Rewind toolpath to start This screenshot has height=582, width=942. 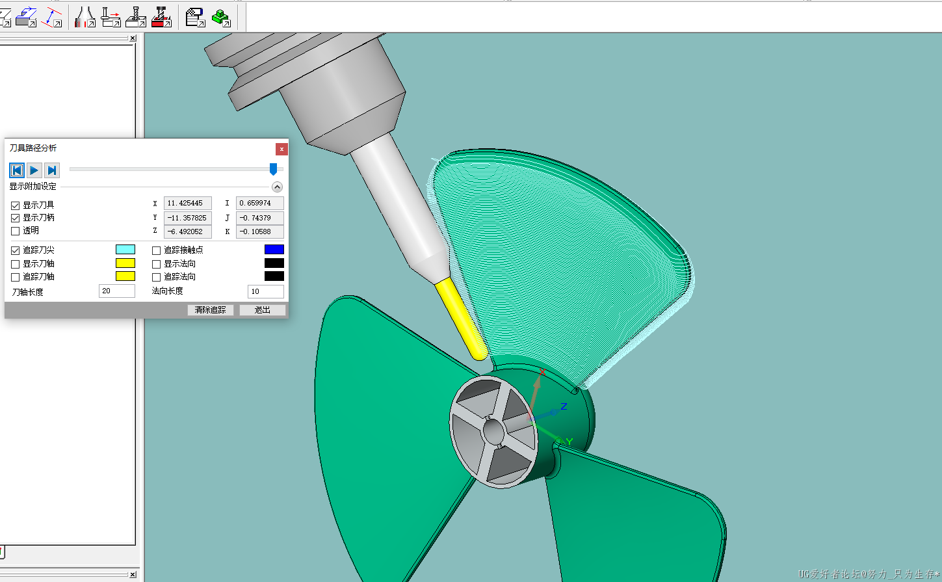[17, 170]
